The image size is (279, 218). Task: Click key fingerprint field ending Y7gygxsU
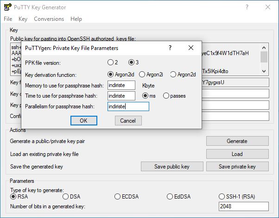pos(235,82)
